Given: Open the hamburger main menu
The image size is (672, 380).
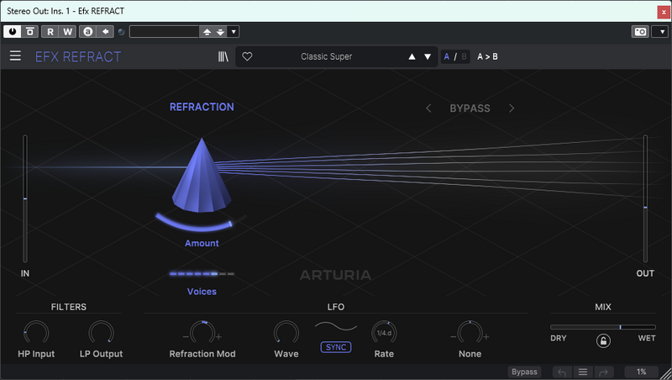Looking at the screenshot, I should click(15, 56).
